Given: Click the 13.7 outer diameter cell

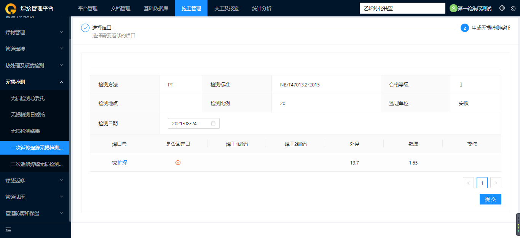Looking at the screenshot, I should click(x=354, y=163).
